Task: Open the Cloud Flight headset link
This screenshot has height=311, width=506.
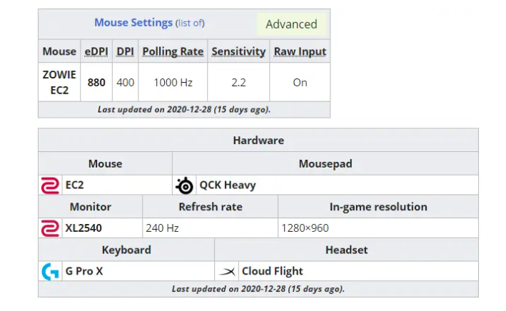Action: pyautogui.click(x=272, y=271)
